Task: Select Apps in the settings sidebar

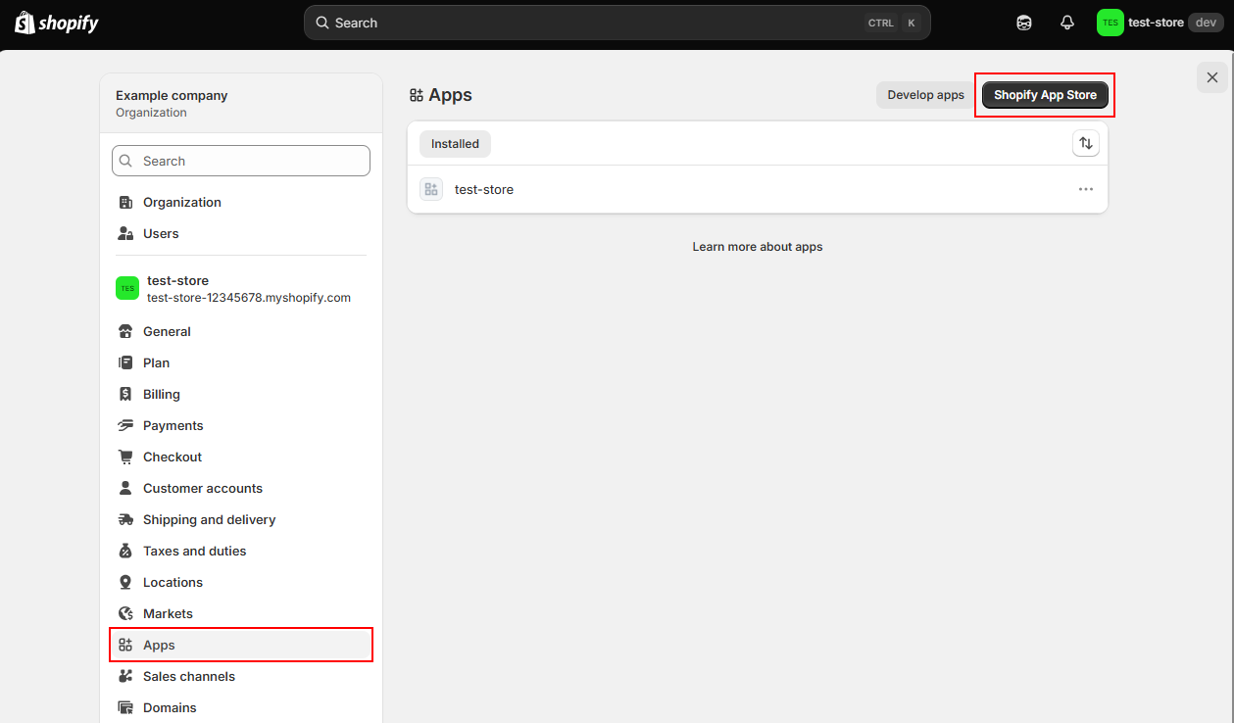Action: tap(241, 645)
